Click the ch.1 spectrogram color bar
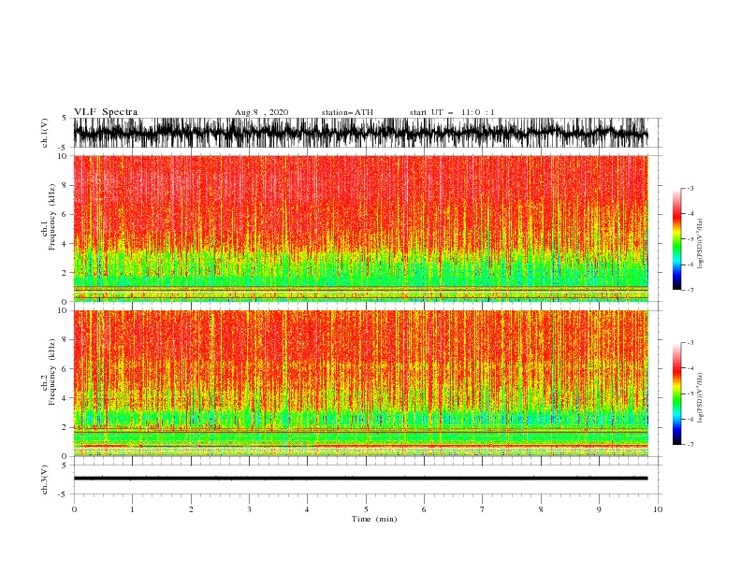The image size is (741, 572). coord(676,239)
